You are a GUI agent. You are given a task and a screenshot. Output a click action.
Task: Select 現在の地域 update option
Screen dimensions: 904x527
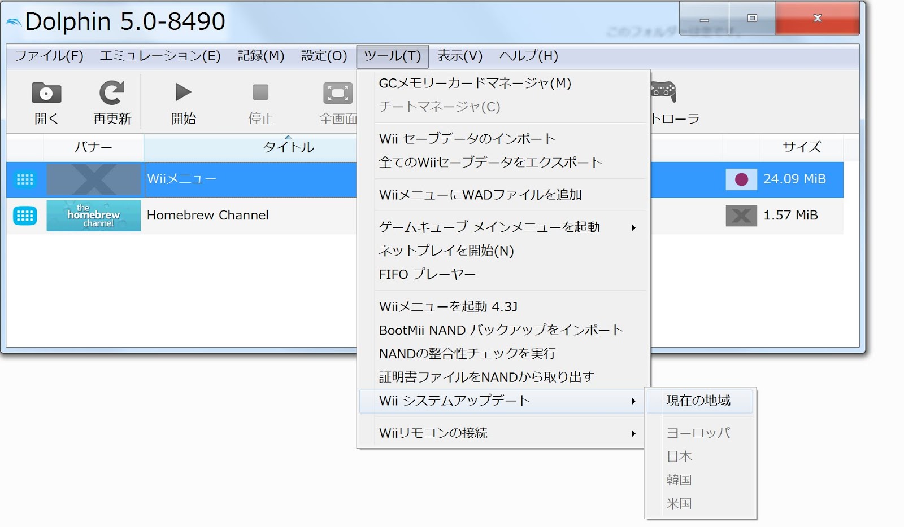pyautogui.click(x=700, y=401)
